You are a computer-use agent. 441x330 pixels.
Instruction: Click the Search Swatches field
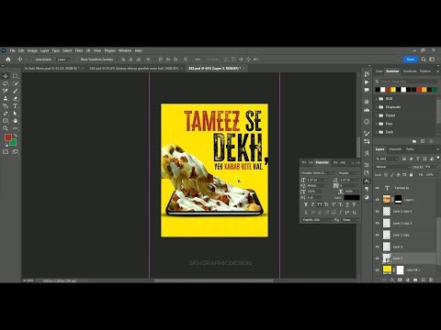[x=406, y=82]
